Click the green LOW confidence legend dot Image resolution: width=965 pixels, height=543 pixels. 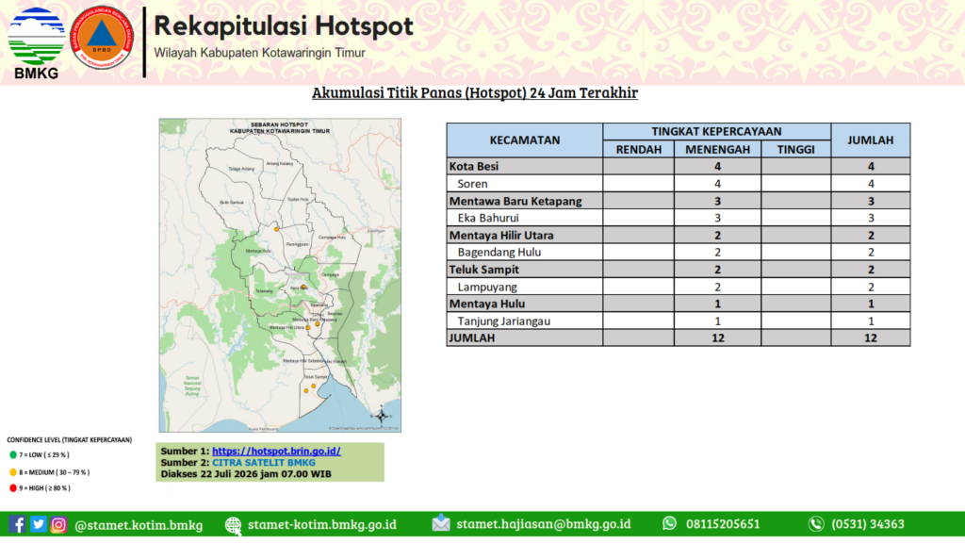click(13, 455)
